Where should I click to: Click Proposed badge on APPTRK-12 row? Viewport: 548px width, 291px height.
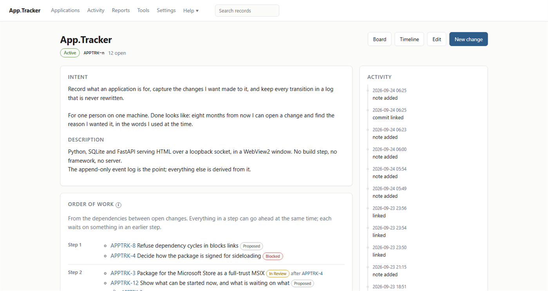pyautogui.click(x=302, y=283)
